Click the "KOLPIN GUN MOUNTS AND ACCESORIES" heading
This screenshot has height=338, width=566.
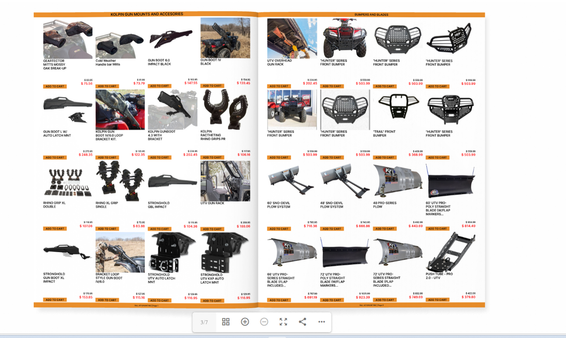click(x=147, y=14)
